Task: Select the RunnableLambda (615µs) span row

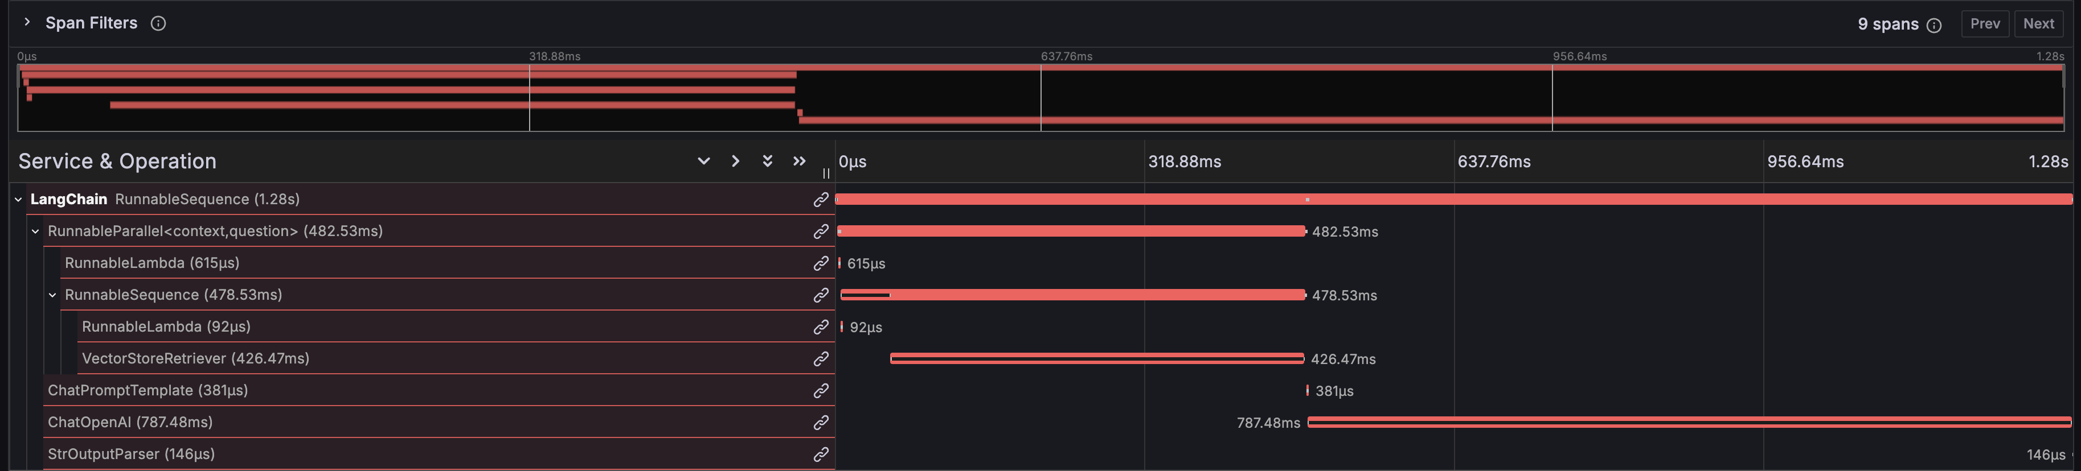Action: (448, 263)
